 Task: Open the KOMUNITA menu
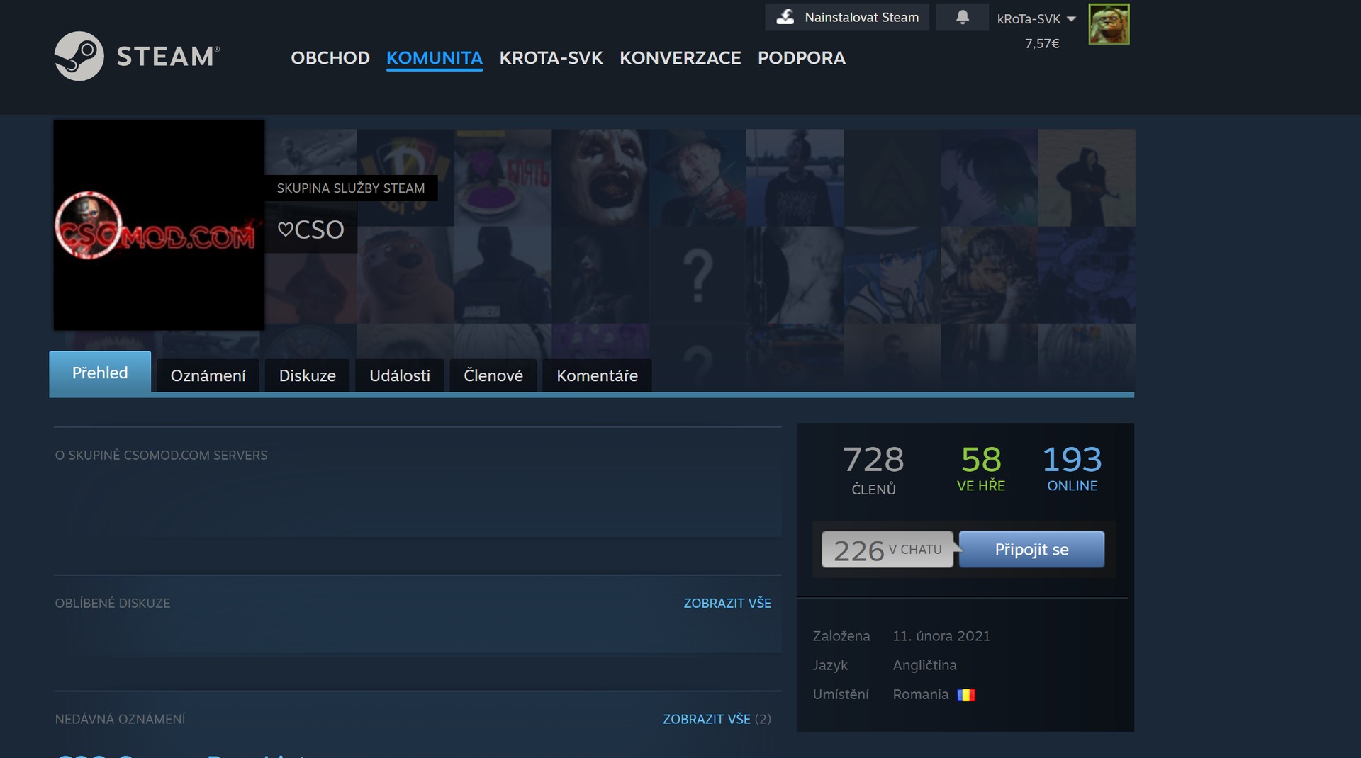pos(434,58)
